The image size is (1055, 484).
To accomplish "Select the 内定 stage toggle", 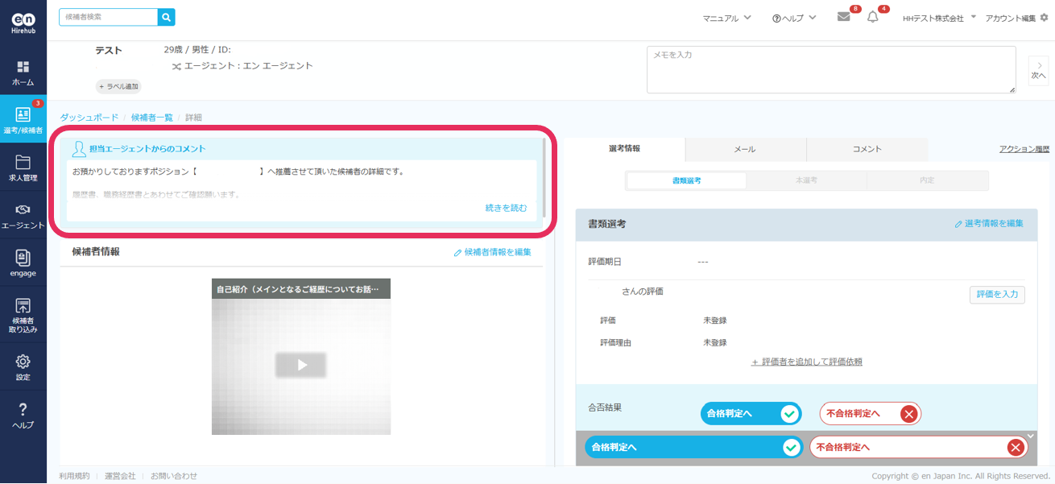I will click(927, 180).
